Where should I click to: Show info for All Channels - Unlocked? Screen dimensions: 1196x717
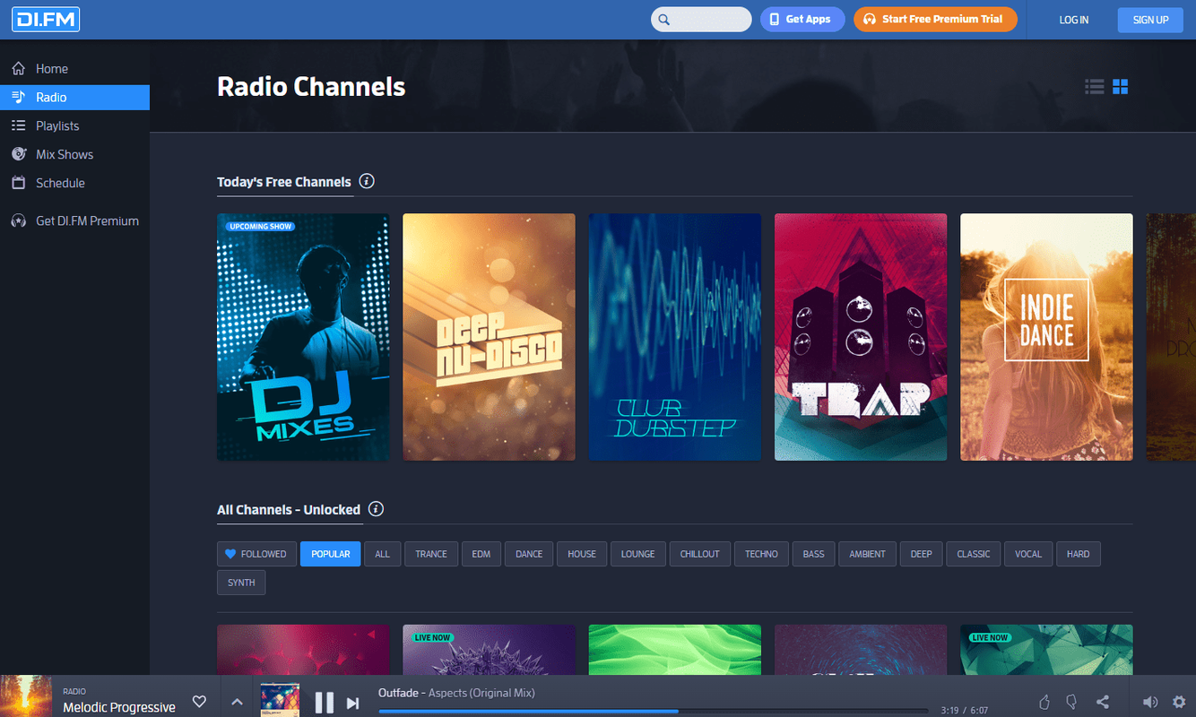[x=377, y=509]
